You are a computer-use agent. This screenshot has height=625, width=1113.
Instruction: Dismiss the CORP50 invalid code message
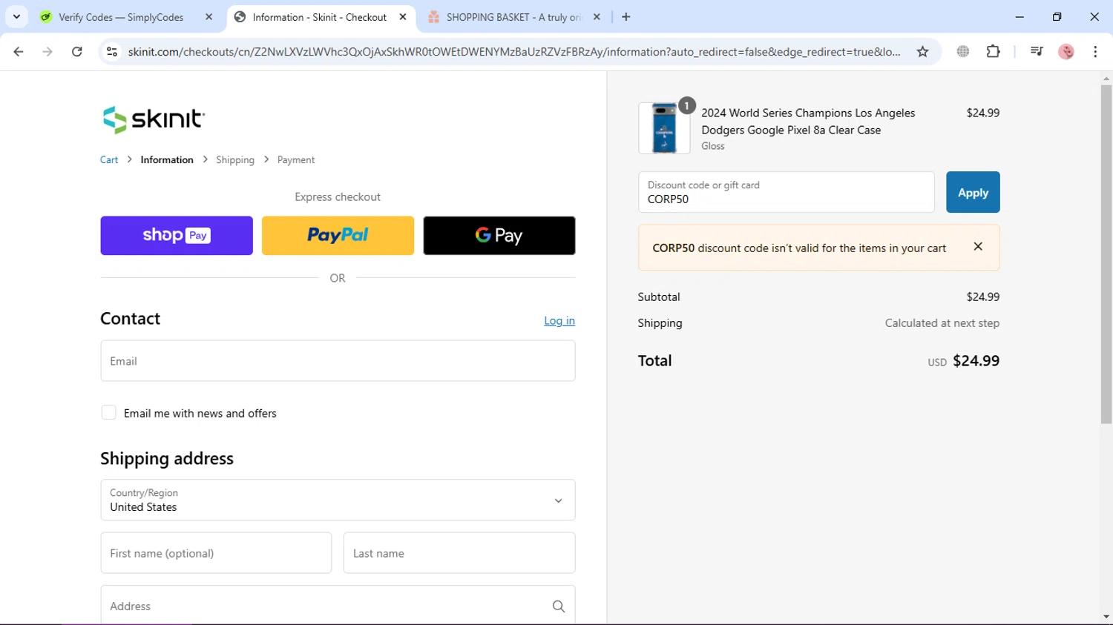[x=978, y=247]
